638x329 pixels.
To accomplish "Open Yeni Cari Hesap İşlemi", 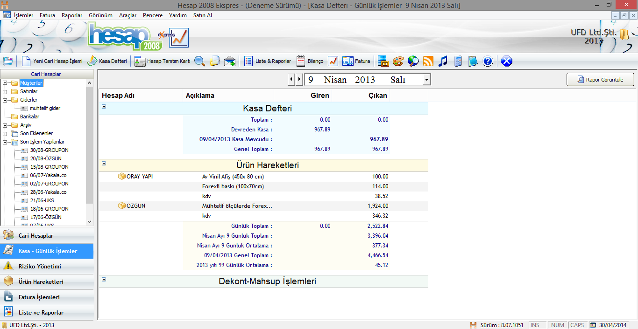I will [52, 61].
